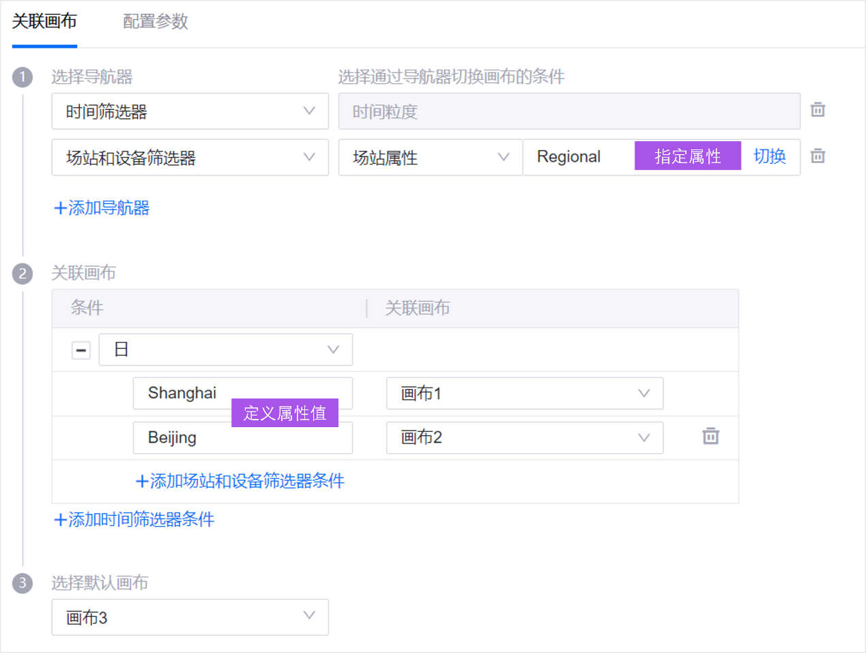Open the 日 time granularity dropdown
Viewport: 866px width, 653px height.
point(225,349)
